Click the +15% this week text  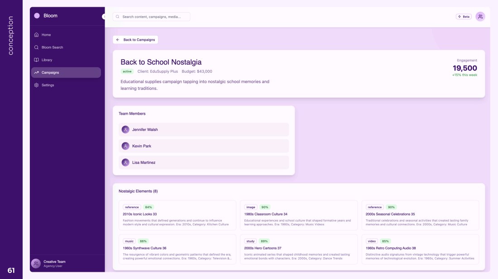[464, 75]
